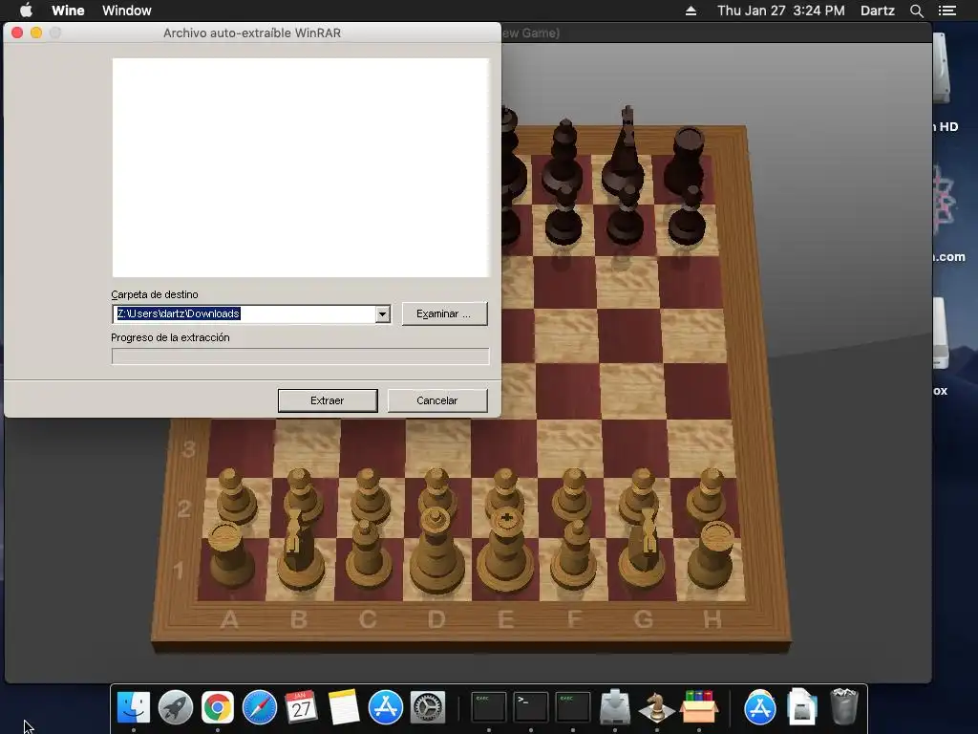Select the white rook on H1
The image size is (978, 734).
click(x=714, y=555)
